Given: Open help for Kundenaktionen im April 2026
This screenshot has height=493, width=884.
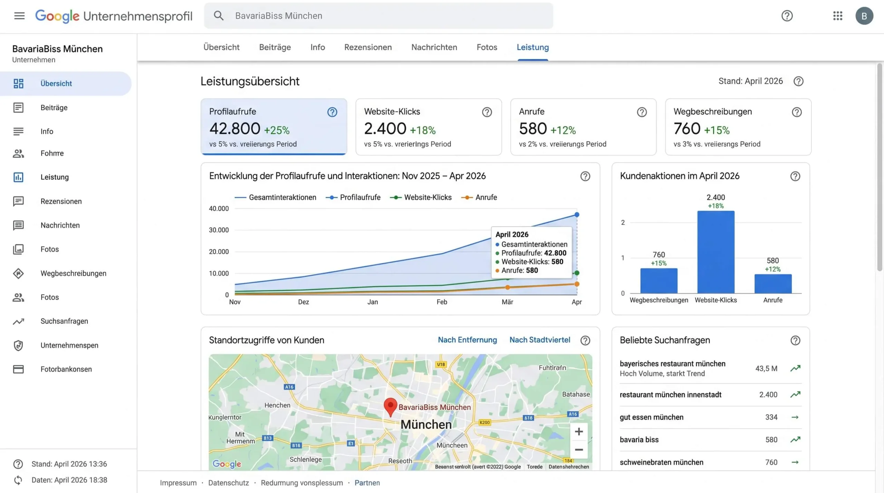Looking at the screenshot, I should (x=795, y=176).
